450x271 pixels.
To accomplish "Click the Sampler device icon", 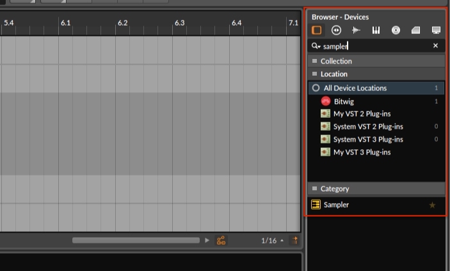I will point(316,204).
